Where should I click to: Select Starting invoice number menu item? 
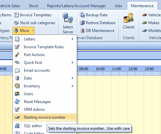point(45,117)
